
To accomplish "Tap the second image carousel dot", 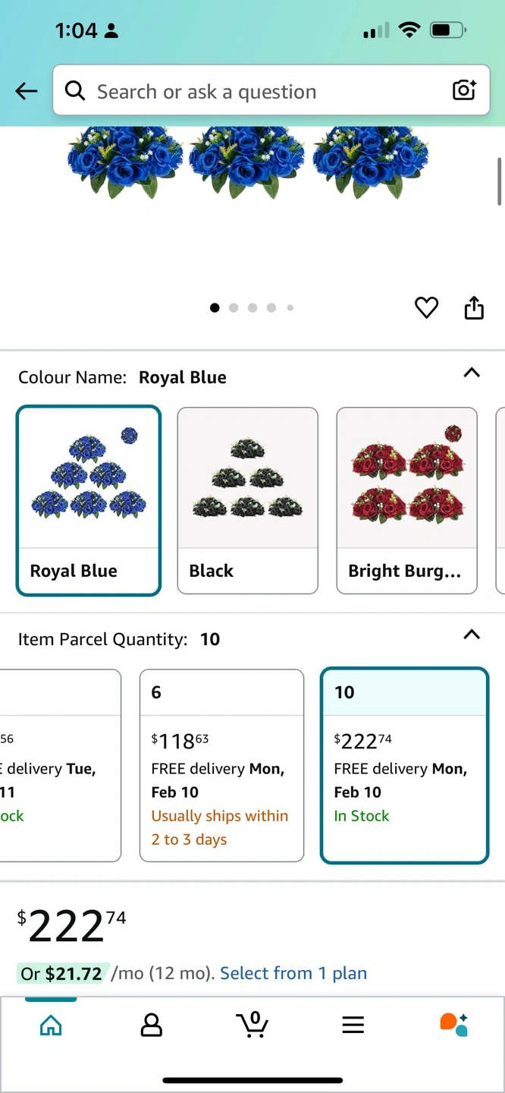I will (234, 308).
